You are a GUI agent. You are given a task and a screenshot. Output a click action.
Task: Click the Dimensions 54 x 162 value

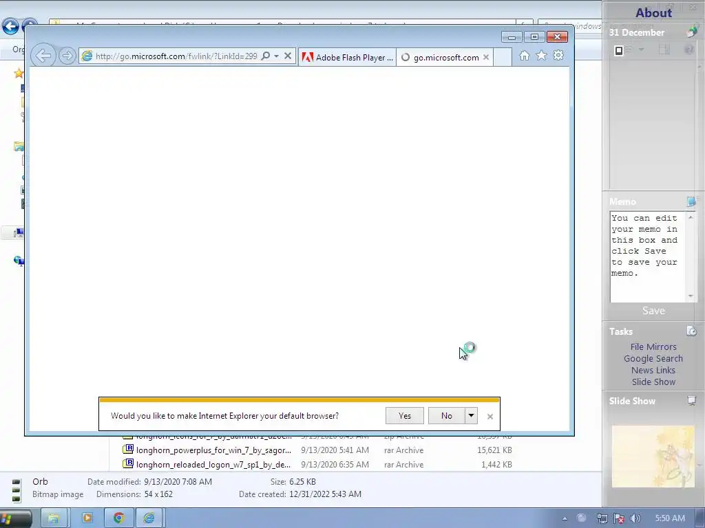pyautogui.click(x=158, y=494)
